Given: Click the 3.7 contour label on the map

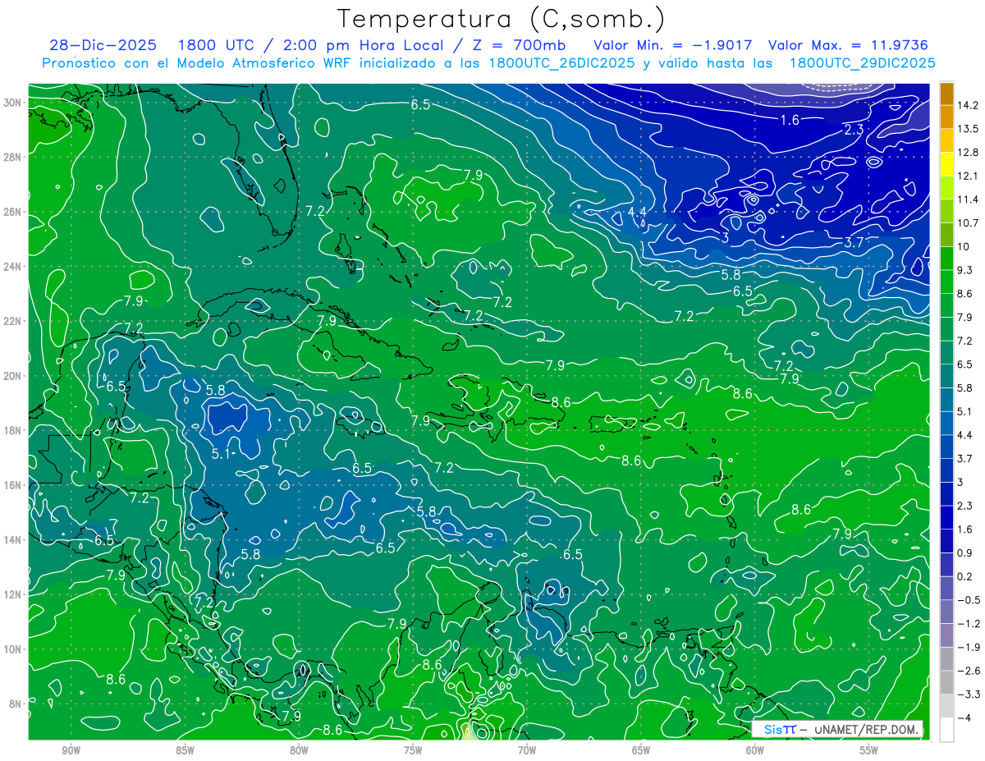Looking at the screenshot, I should 854,242.
